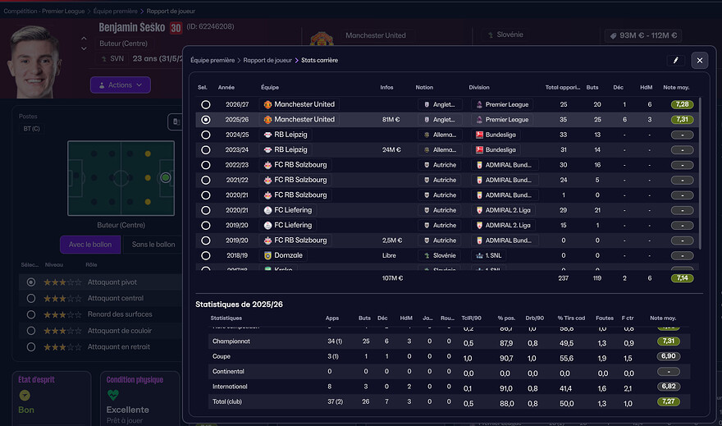The image size is (722, 426).
Task: Click the Rapport de joueur breadcrumb in the dialog
Action: 267,60
